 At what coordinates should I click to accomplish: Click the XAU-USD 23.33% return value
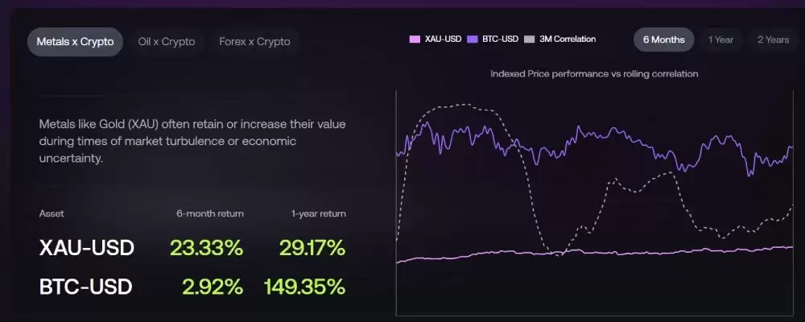[x=206, y=248]
